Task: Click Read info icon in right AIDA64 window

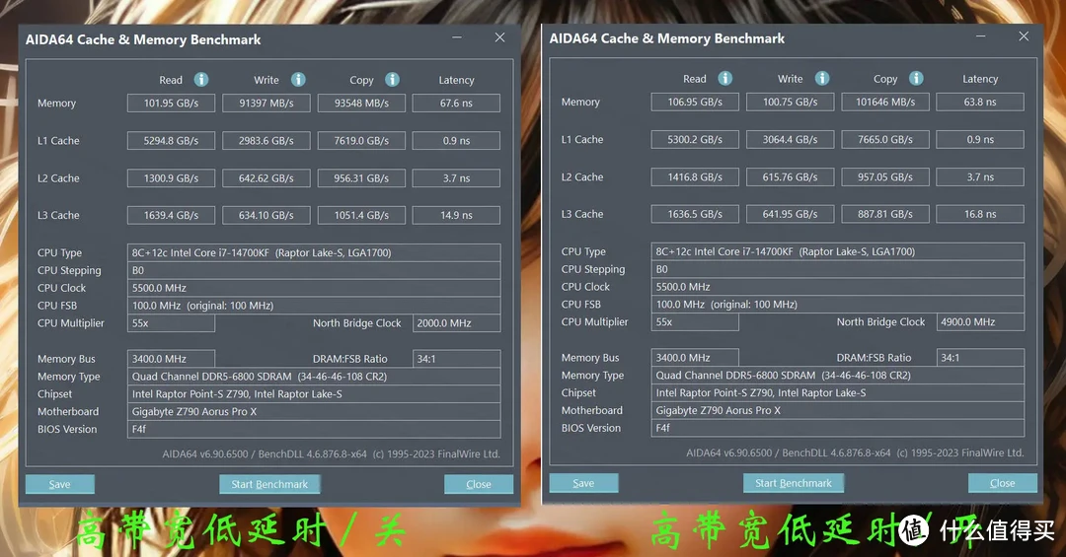Action: pos(725,79)
